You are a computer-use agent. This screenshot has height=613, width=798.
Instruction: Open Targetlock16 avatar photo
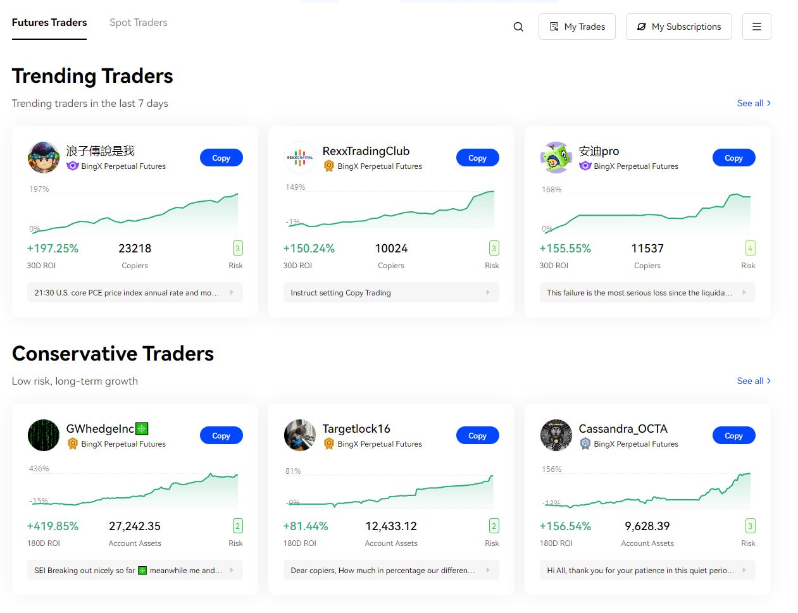300,435
